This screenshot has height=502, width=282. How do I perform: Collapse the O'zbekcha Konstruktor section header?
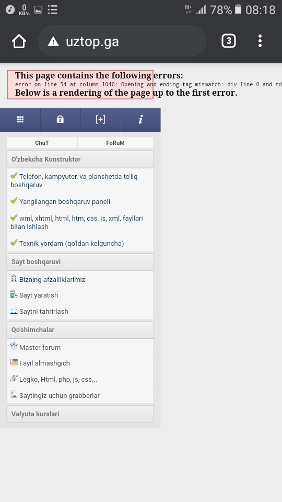pyautogui.click(x=80, y=159)
